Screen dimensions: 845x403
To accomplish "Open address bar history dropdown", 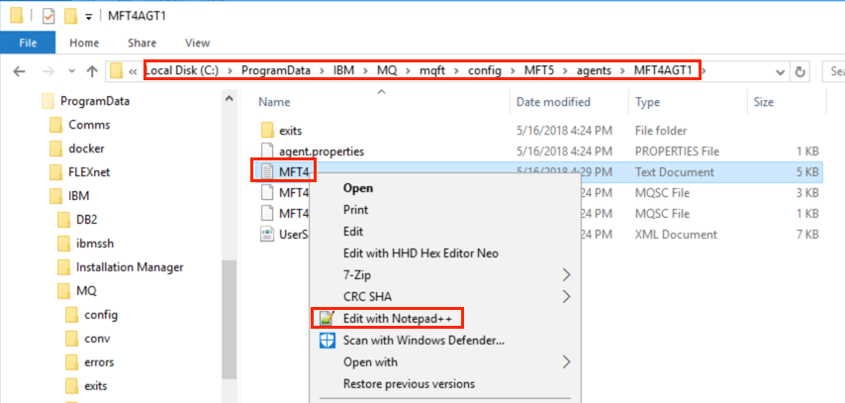I will (x=780, y=71).
